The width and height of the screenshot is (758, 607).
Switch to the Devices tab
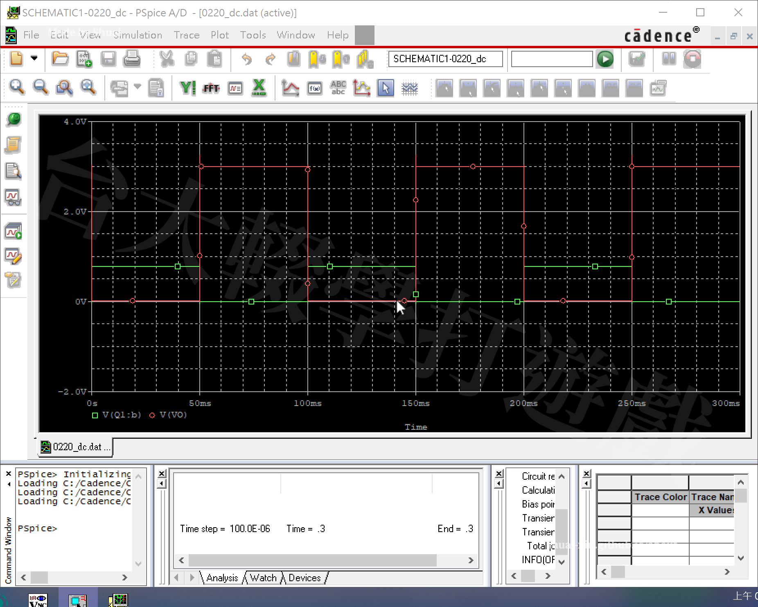point(305,578)
